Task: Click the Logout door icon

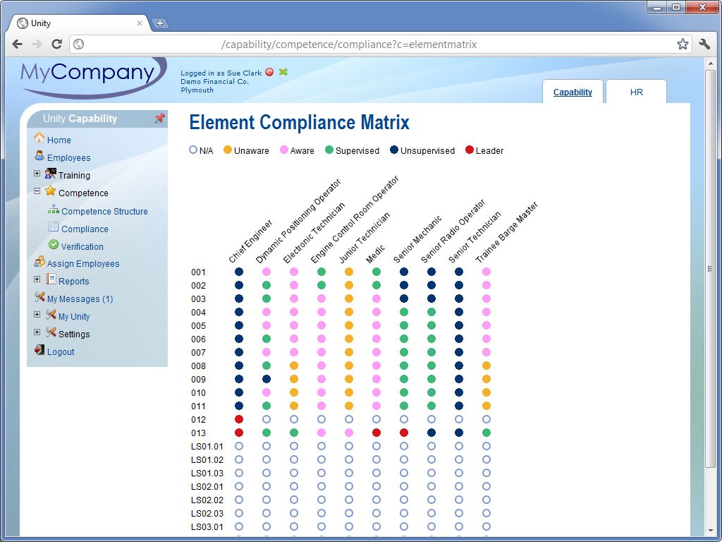Action: pyautogui.click(x=39, y=350)
